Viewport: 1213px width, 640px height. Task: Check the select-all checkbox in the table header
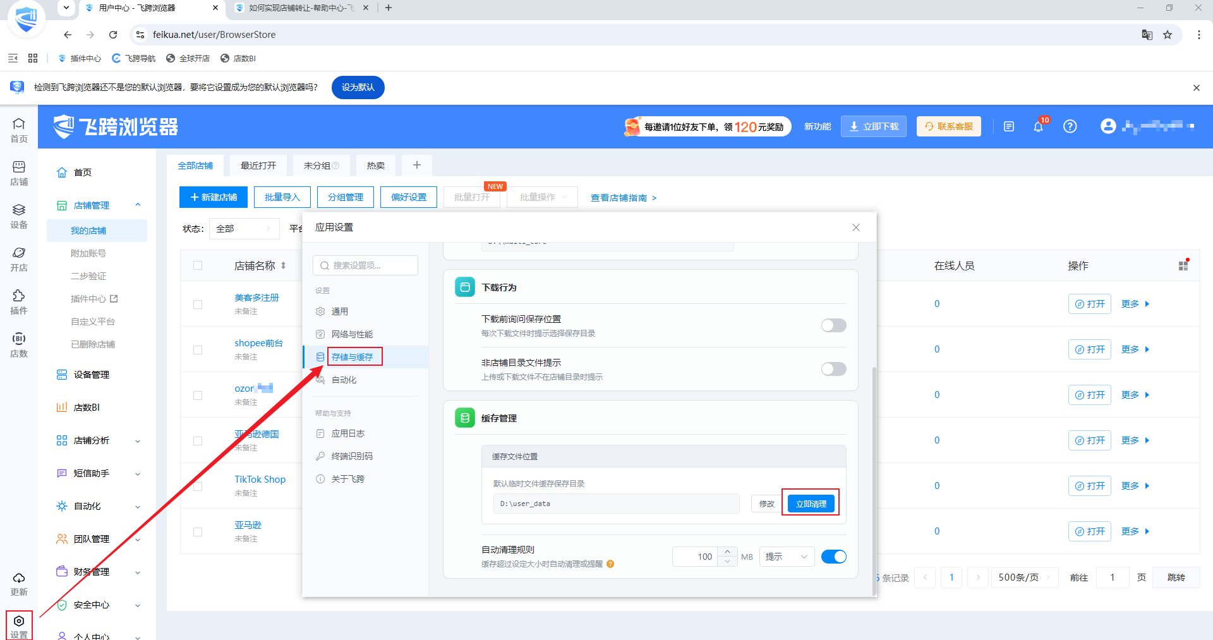pos(198,265)
